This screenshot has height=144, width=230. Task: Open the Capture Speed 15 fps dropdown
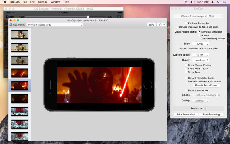200,55
